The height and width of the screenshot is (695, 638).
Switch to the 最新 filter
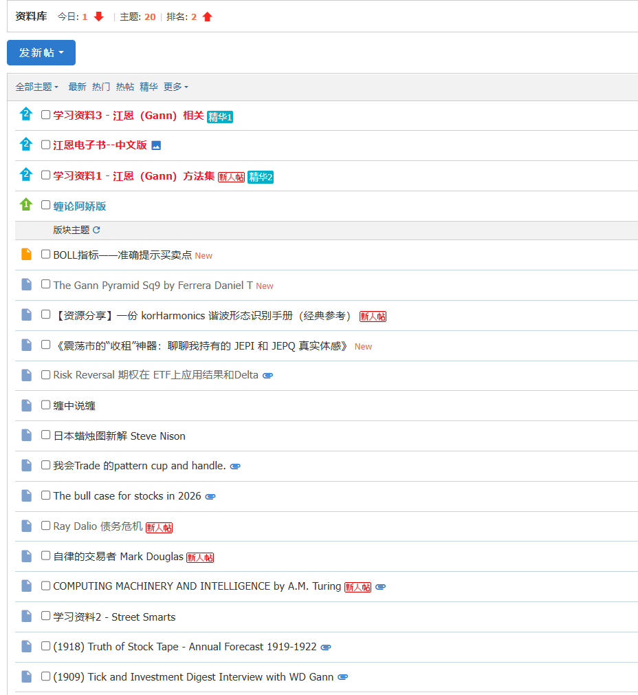77,87
